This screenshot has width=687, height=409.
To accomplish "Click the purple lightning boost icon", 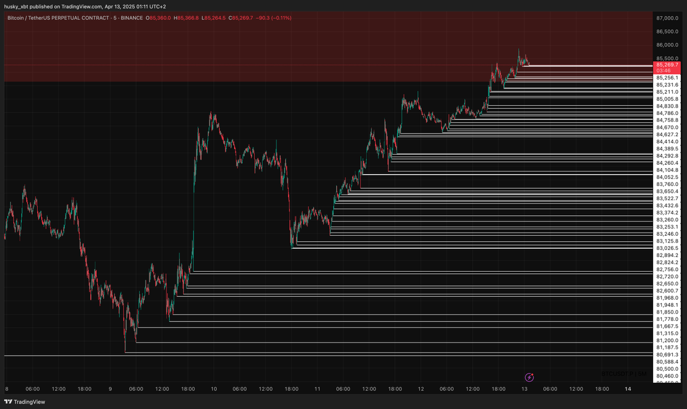I will coord(528,377).
